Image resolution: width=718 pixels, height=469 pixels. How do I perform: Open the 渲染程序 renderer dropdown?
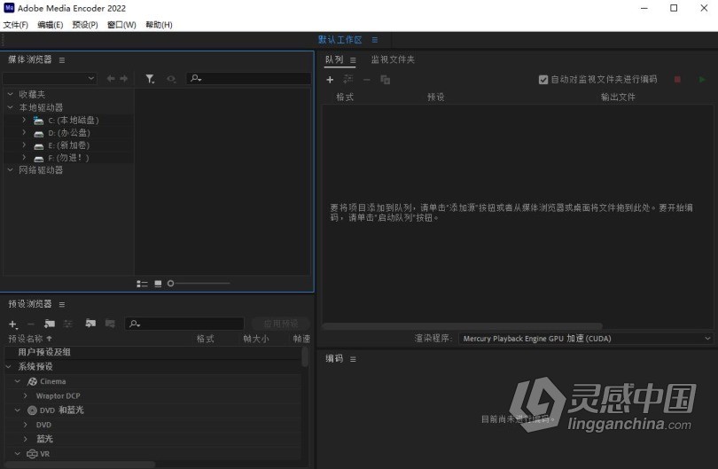pyautogui.click(x=586, y=339)
